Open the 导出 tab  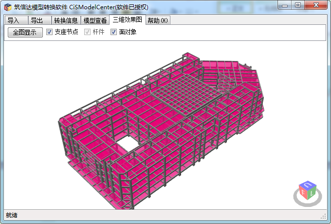point(37,20)
